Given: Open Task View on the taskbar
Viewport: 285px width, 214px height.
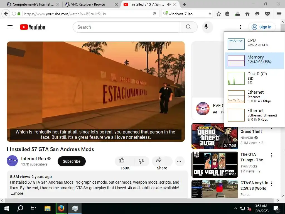Looking at the screenshot, I should pos(33,208).
